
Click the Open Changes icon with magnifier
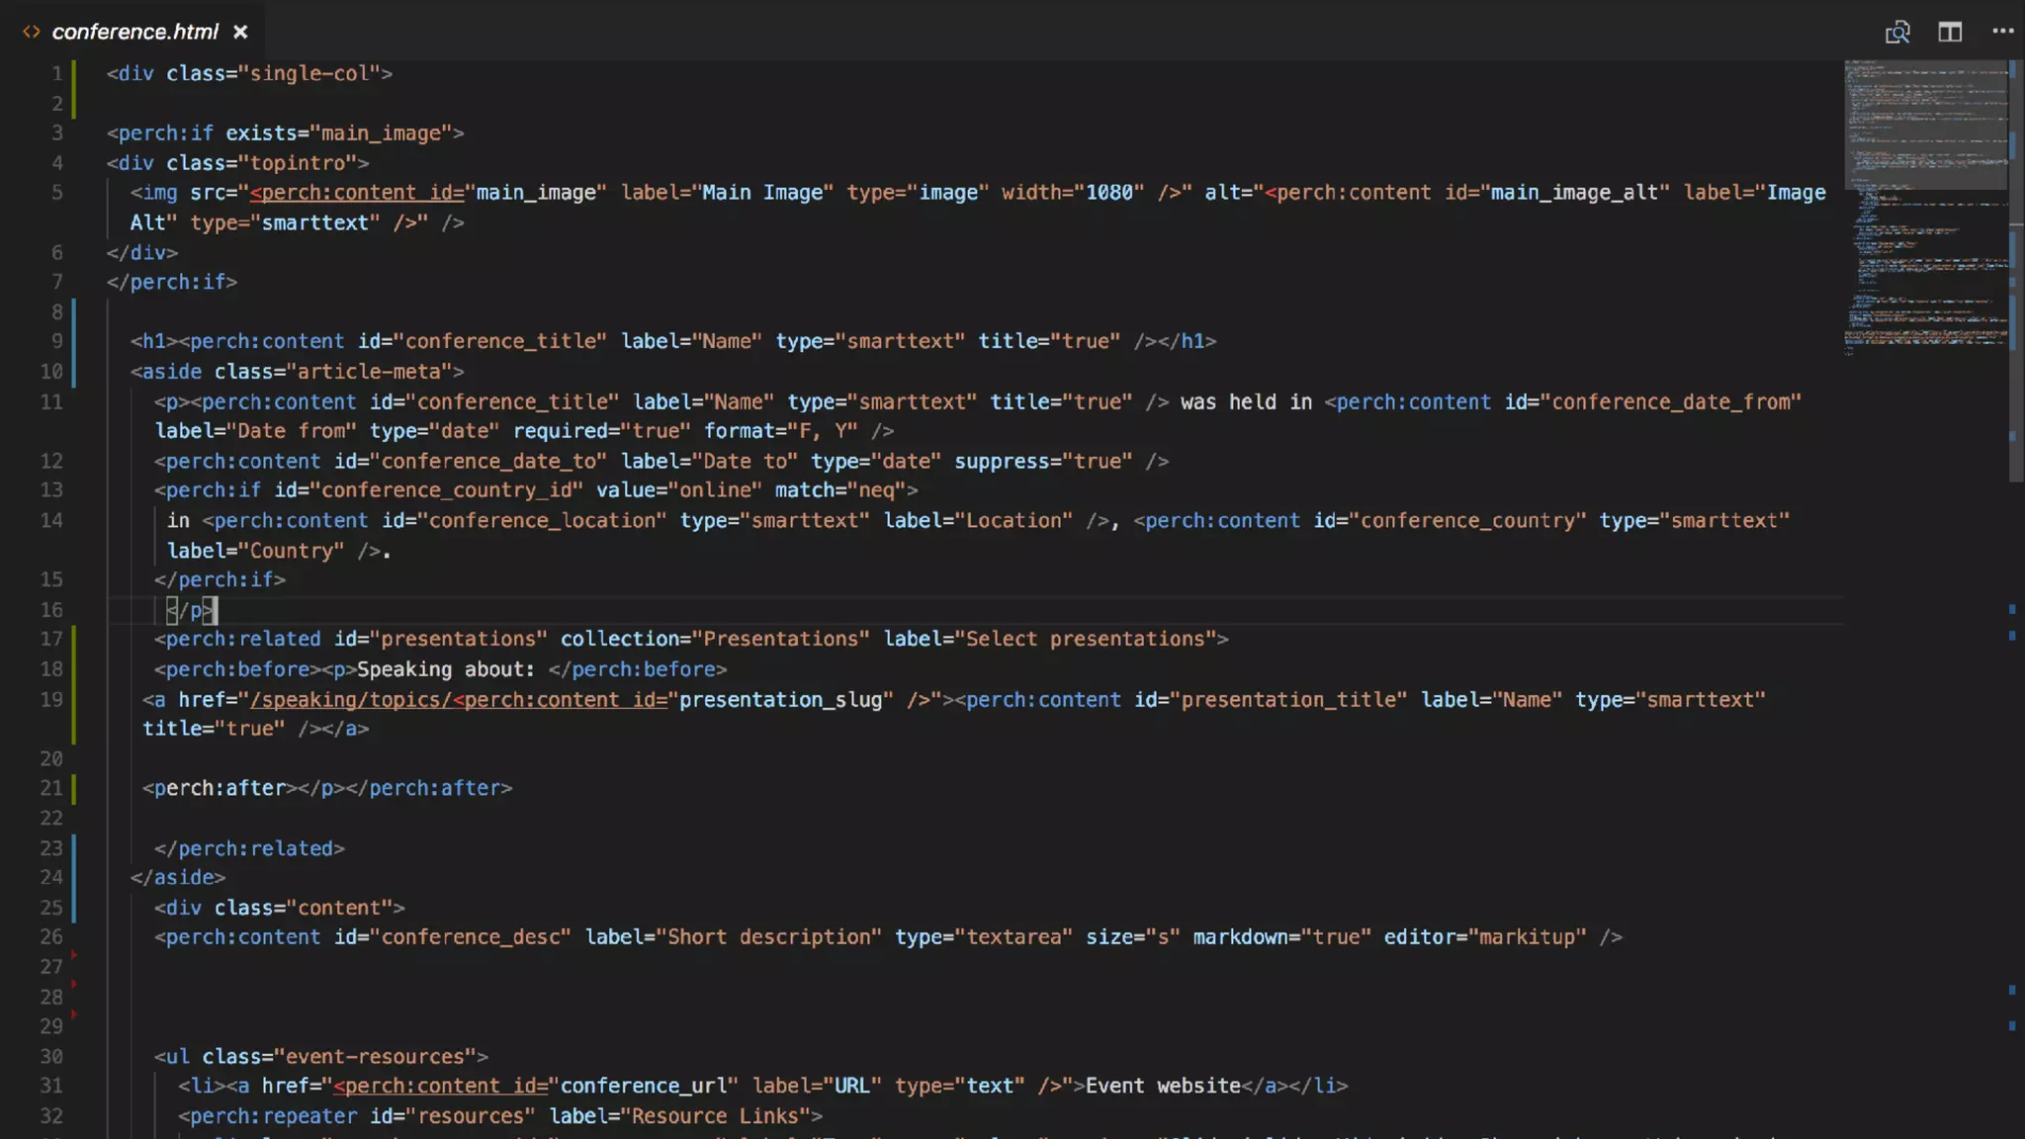pos(1896,33)
